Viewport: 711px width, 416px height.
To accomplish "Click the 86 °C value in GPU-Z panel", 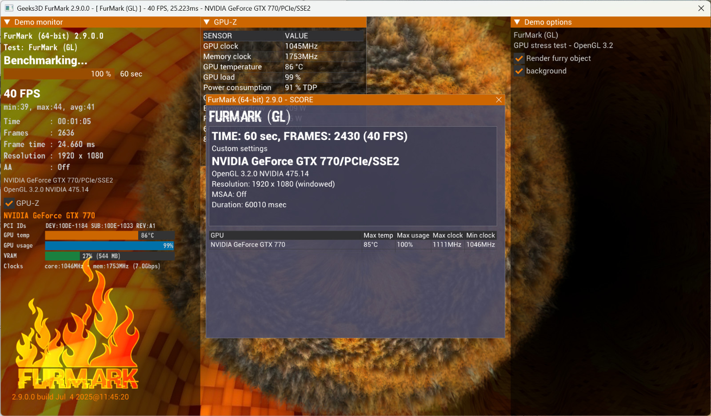I will pos(294,67).
